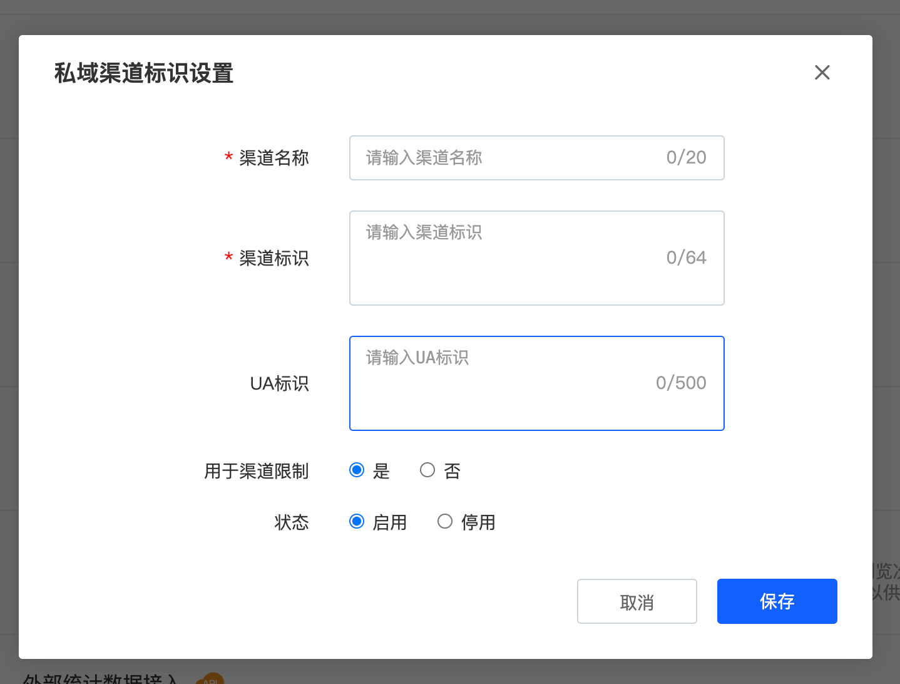
Task: Switch 状态 to 停用
Action: click(x=445, y=522)
